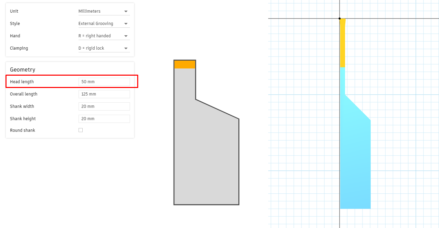Click the origin point on the grid canvas
439x228 pixels.
pos(340,18)
